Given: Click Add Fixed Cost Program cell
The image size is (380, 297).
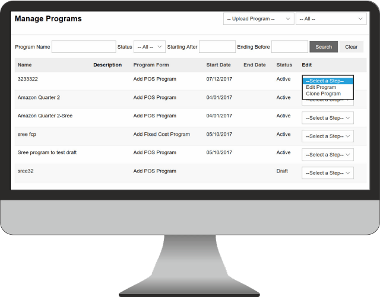Looking at the screenshot, I should (x=161, y=134).
